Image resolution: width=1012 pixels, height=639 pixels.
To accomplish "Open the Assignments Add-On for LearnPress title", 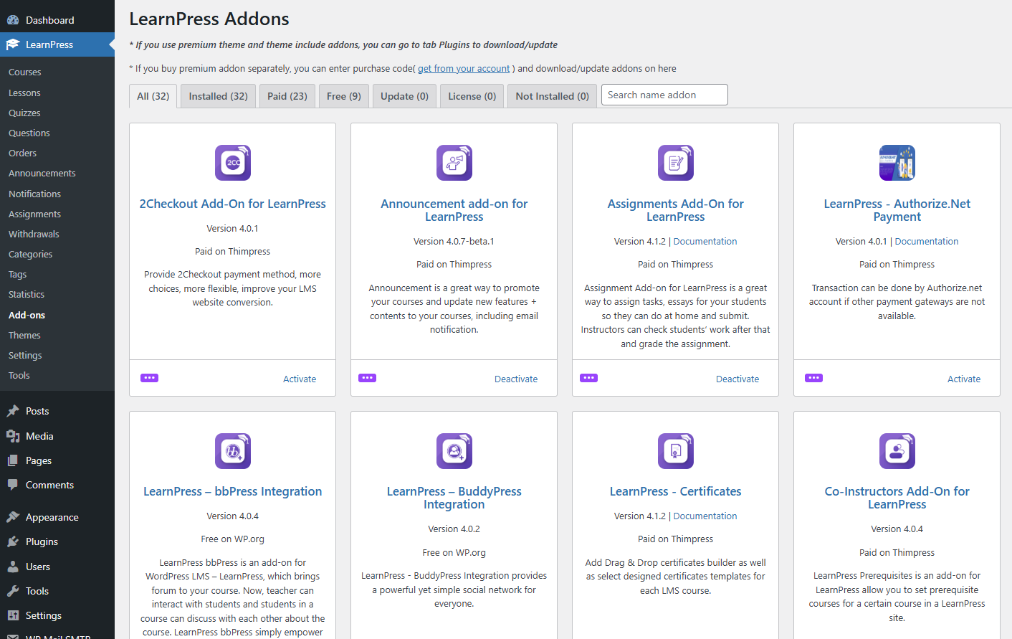I will [x=676, y=210].
